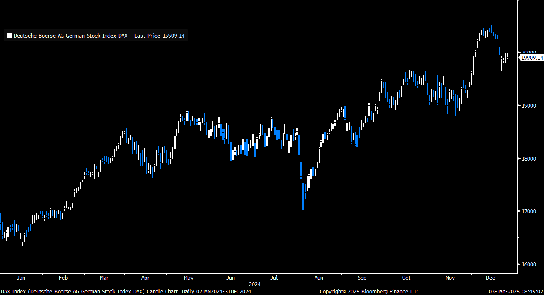Click the Jun month label on time axis
The width and height of the screenshot is (544, 295).
[x=231, y=278]
